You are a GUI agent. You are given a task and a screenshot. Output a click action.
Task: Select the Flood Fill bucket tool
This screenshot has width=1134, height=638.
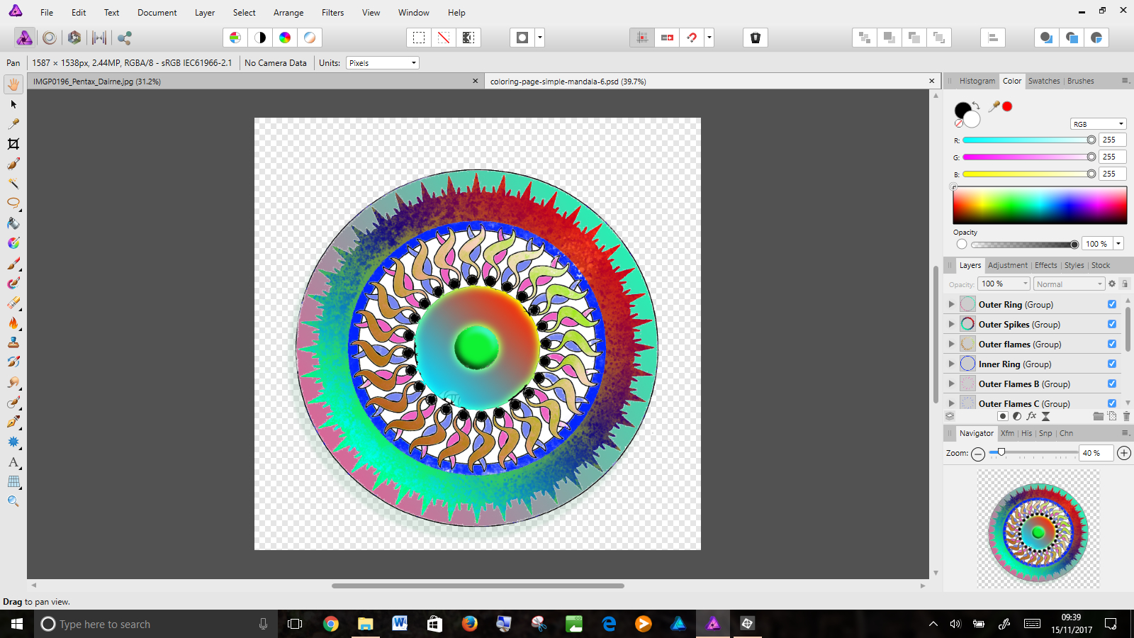13,223
